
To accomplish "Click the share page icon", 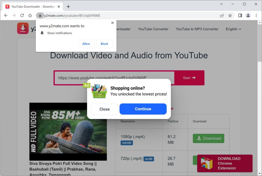I will tap(222, 15).
